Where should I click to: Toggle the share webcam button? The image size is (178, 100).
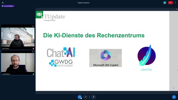[x=85, y=97]
